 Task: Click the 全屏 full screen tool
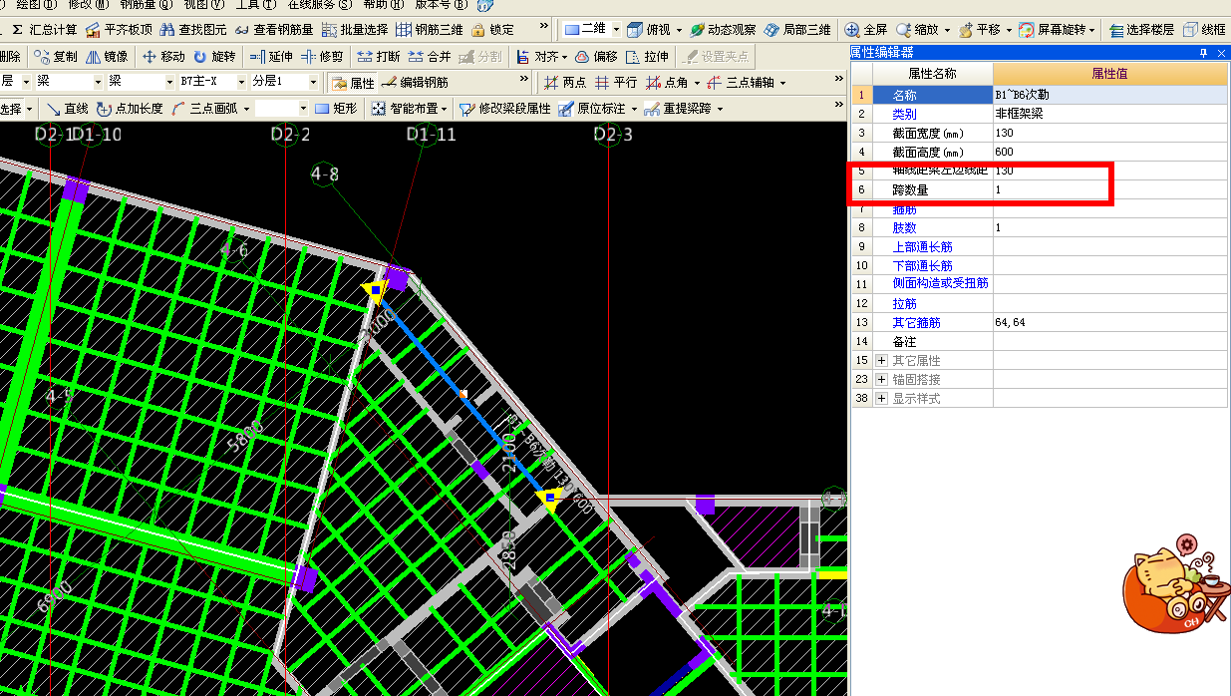[866, 30]
